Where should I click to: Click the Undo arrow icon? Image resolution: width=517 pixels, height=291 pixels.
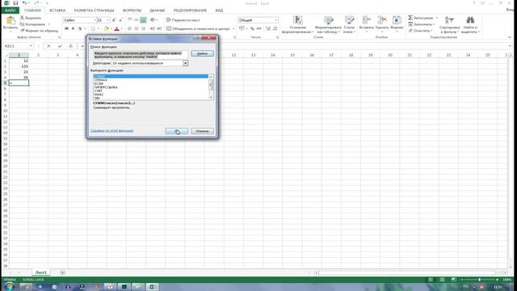tap(24, 3)
